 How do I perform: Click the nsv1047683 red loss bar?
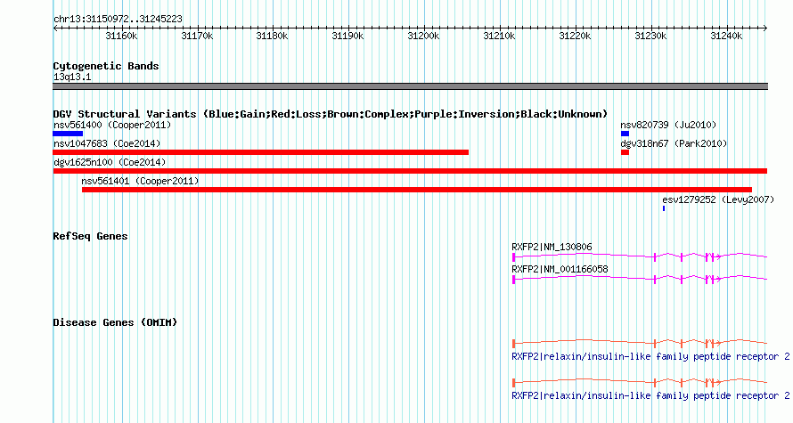click(x=261, y=152)
